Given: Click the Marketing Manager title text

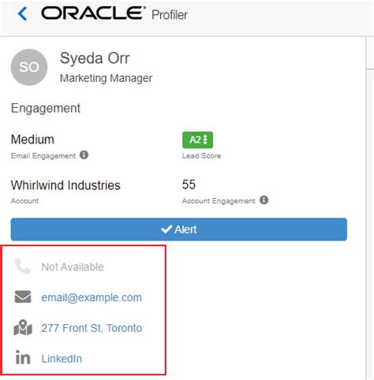Looking at the screenshot, I should 106,78.
